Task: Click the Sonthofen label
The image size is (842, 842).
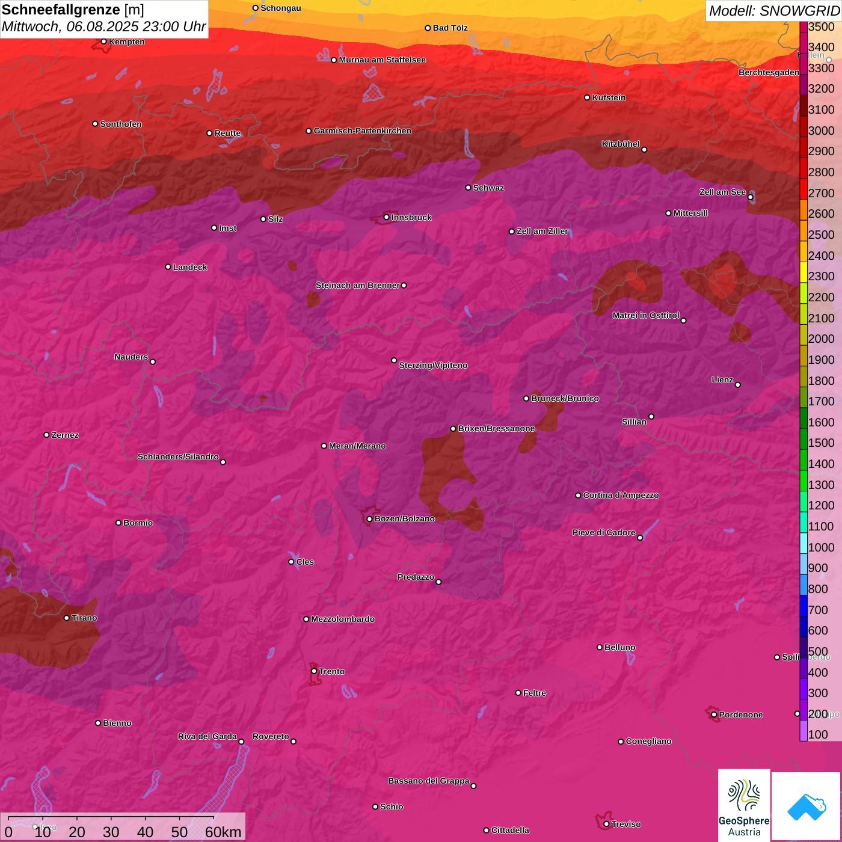Action: 121,124
